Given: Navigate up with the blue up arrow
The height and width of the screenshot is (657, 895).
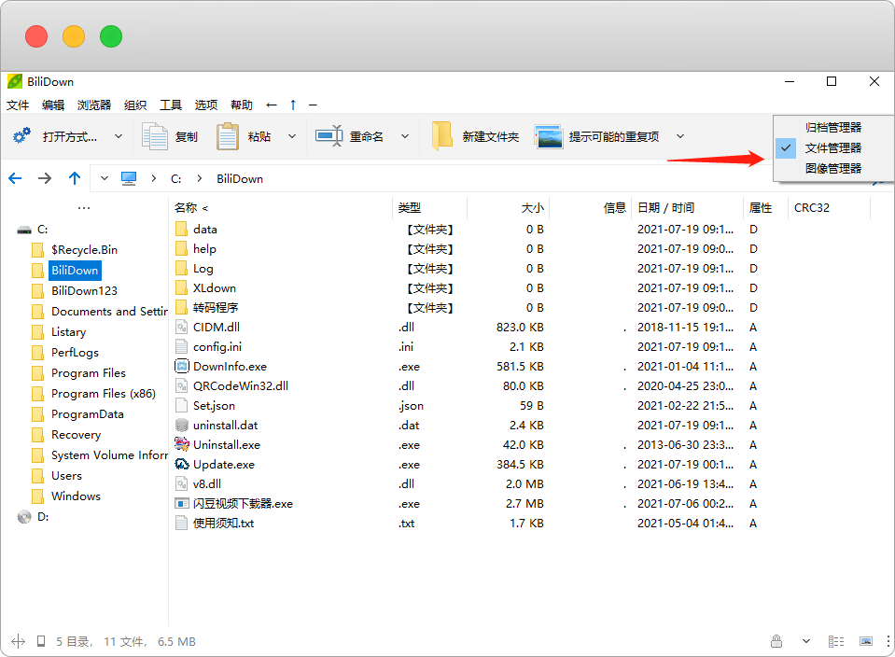Looking at the screenshot, I should pyautogui.click(x=75, y=178).
